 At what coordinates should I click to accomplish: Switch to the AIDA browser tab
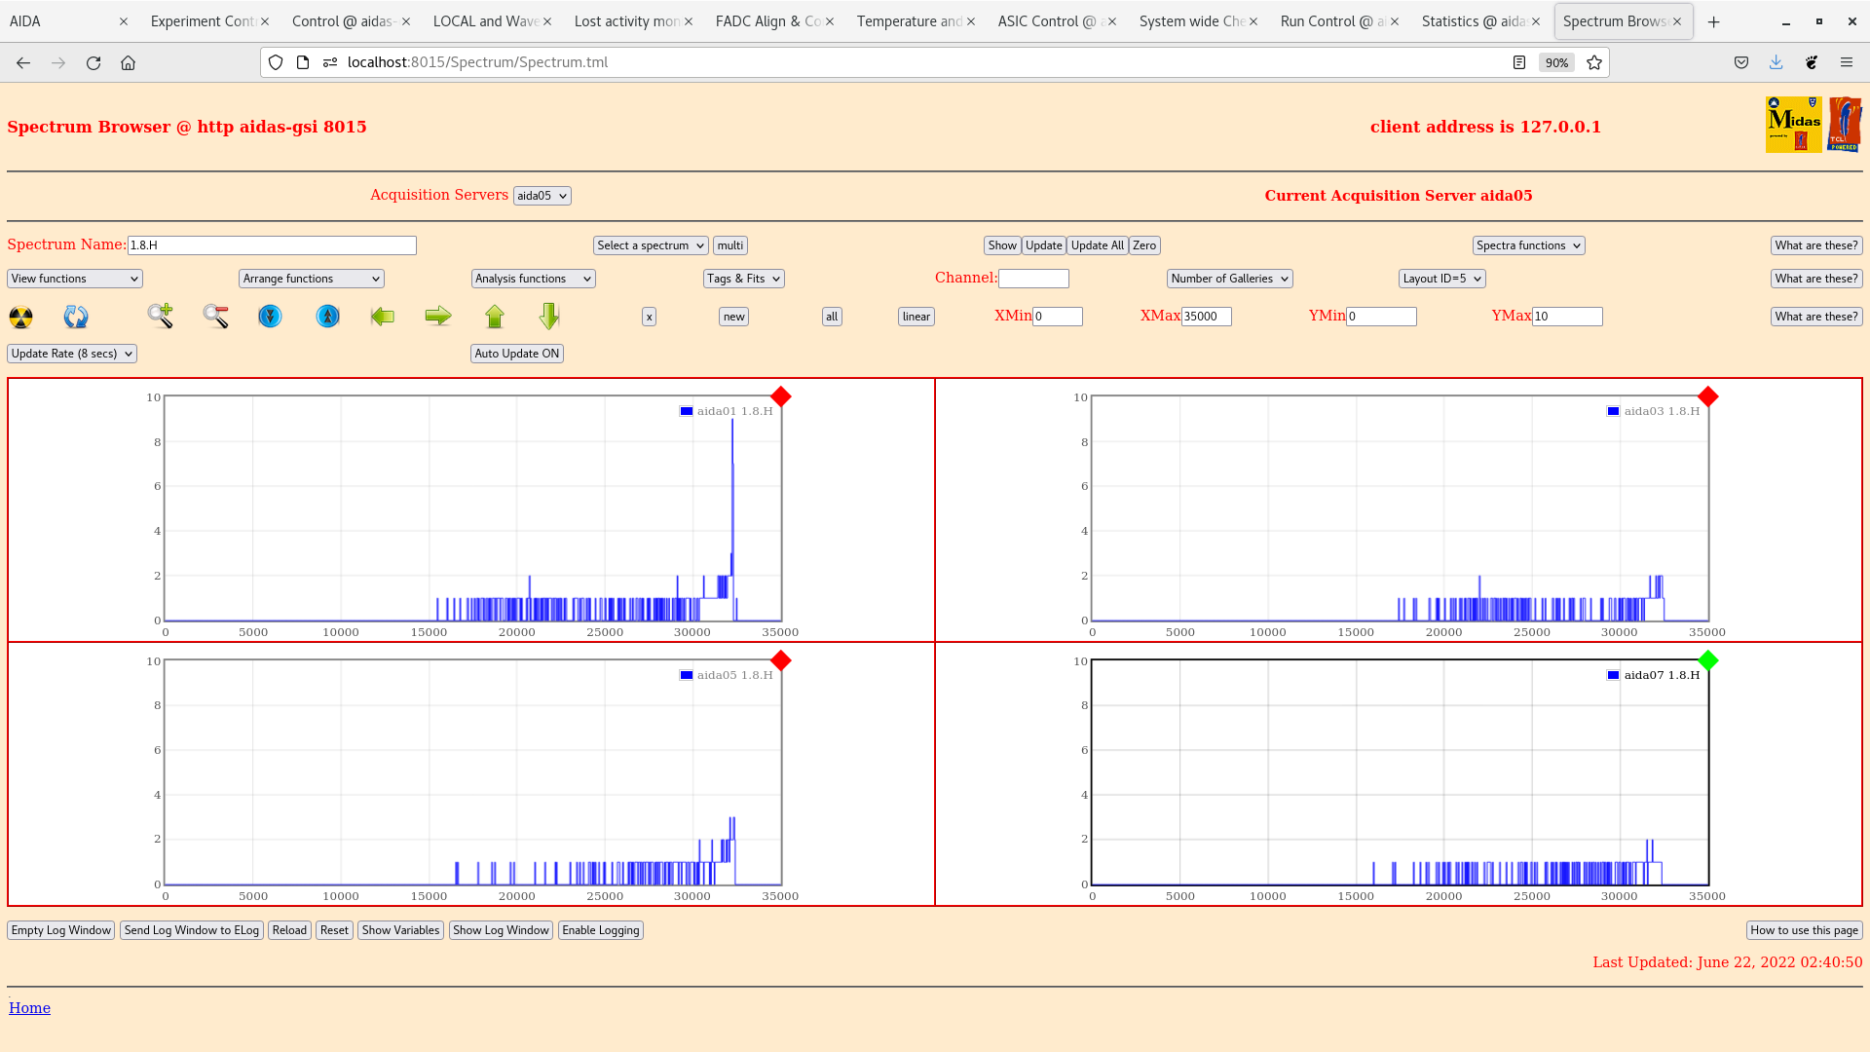tap(68, 21)
